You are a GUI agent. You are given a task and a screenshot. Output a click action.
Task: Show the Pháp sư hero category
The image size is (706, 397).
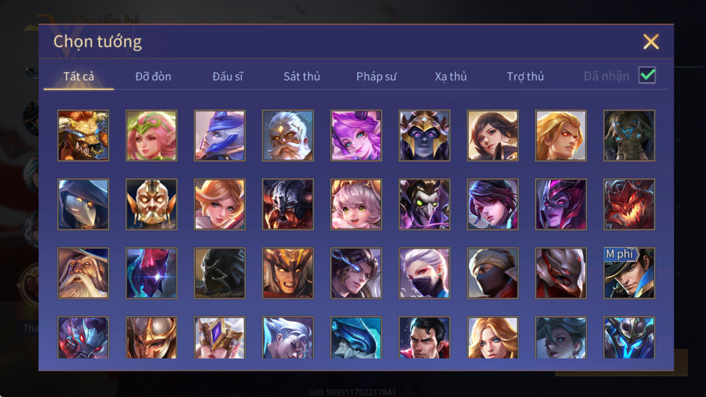pos(376,76)
